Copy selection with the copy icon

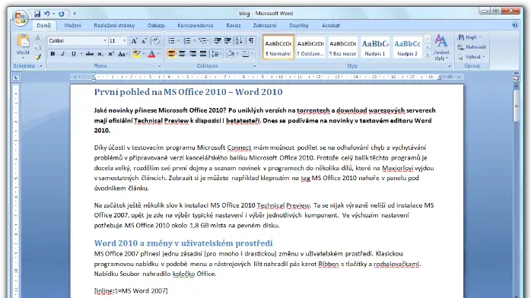click(x=38, y=47)
